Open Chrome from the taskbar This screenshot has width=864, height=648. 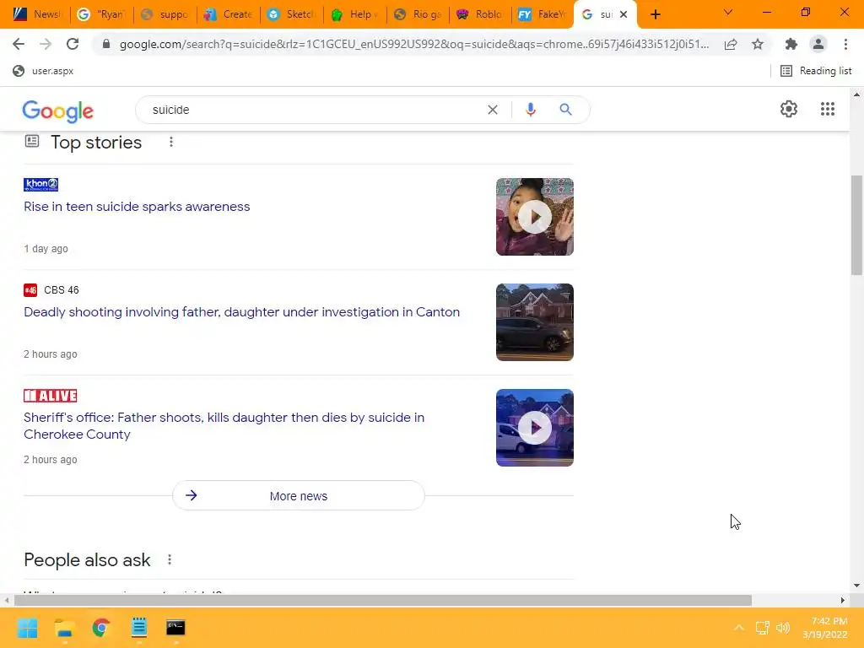tap(101, 628)
